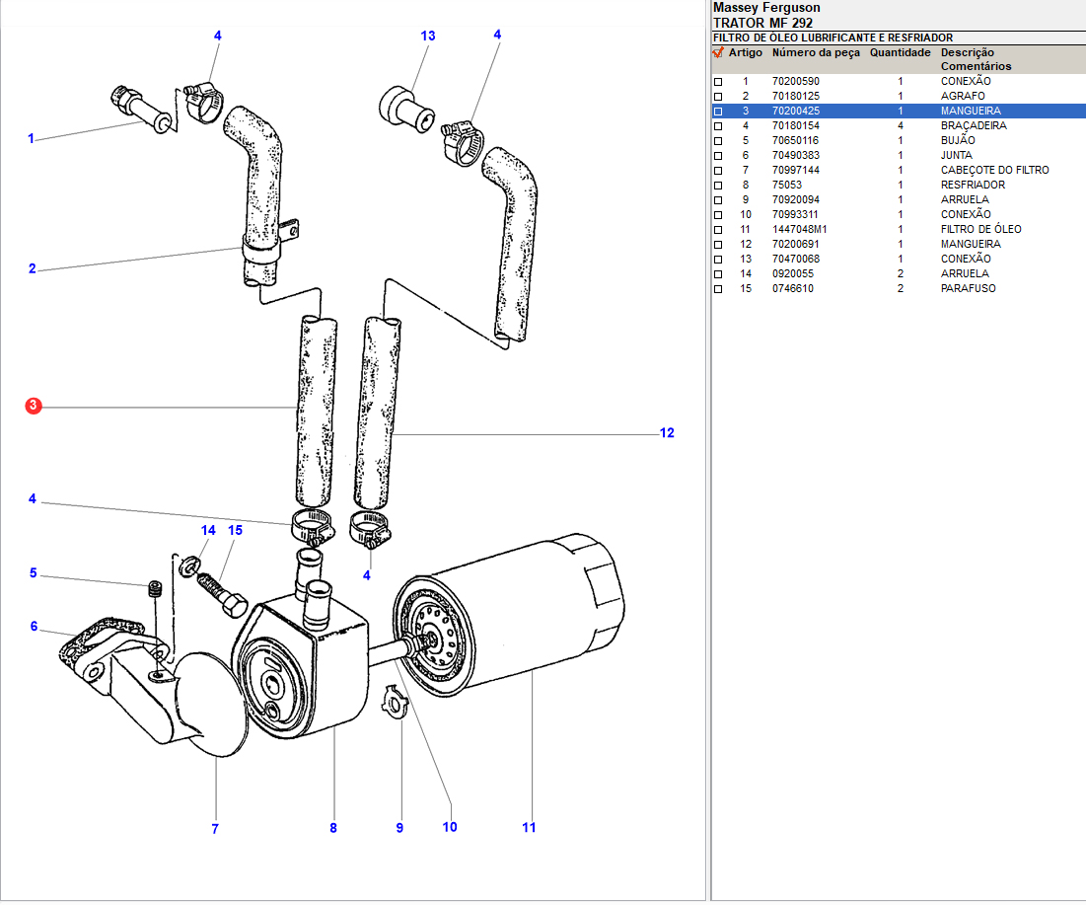This screenshot has height=905, width=1086.
Task: Click callout number 13 for the connector
Action: point(427,37)
